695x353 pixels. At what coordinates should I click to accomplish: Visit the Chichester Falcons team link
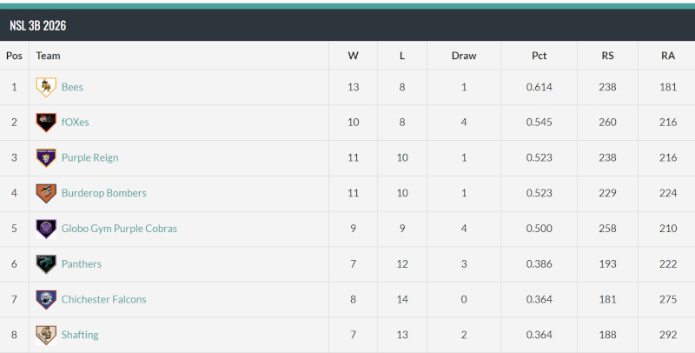coord(104,299)
